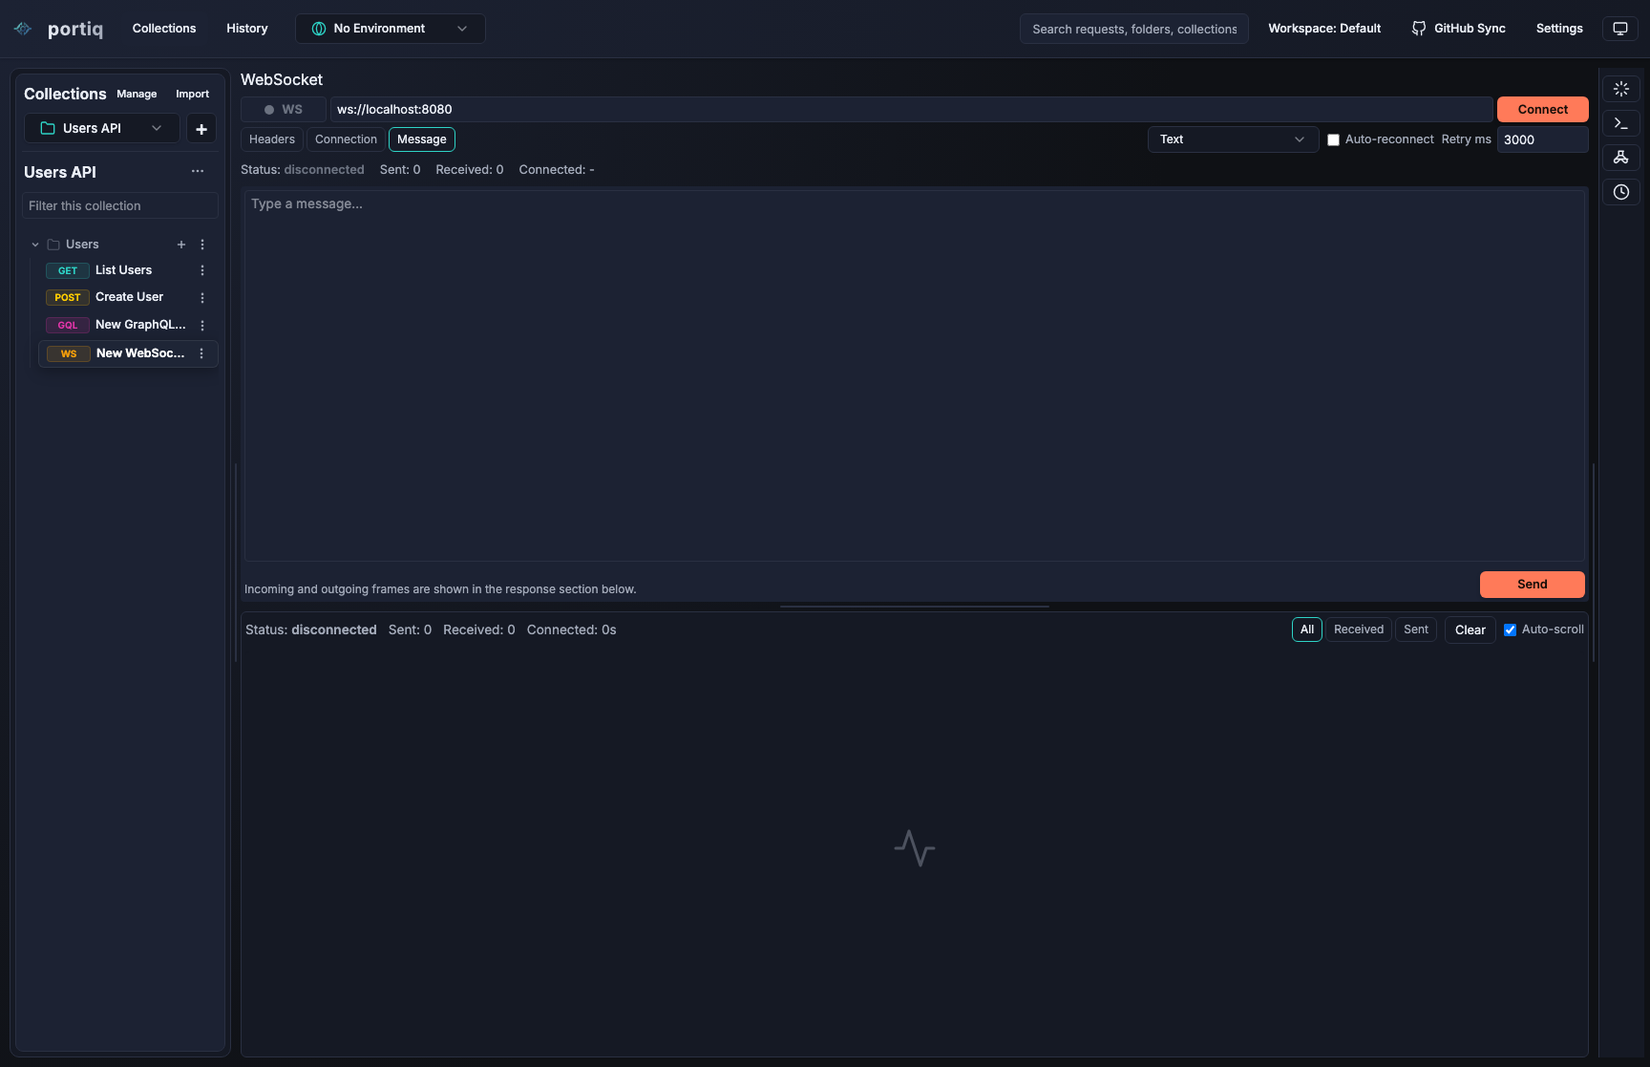Viewport: 1650px width, 1067px height.
Task: Click Import in Collections panel
Action: point(192,94)
